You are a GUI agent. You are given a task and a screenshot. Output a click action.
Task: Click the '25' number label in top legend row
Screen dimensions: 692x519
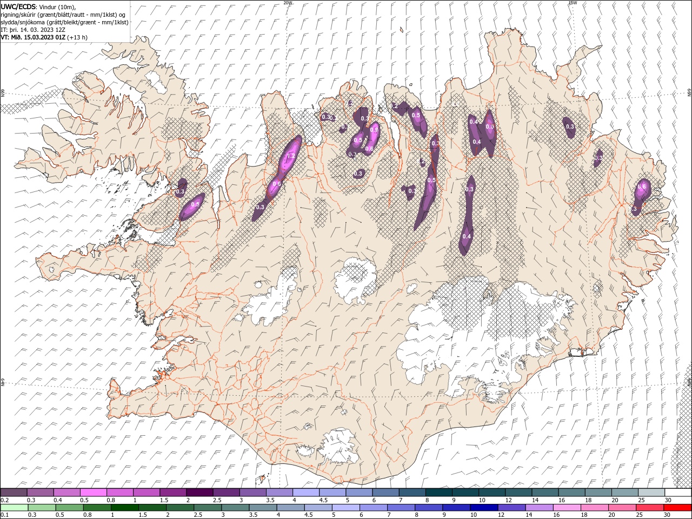642,500
